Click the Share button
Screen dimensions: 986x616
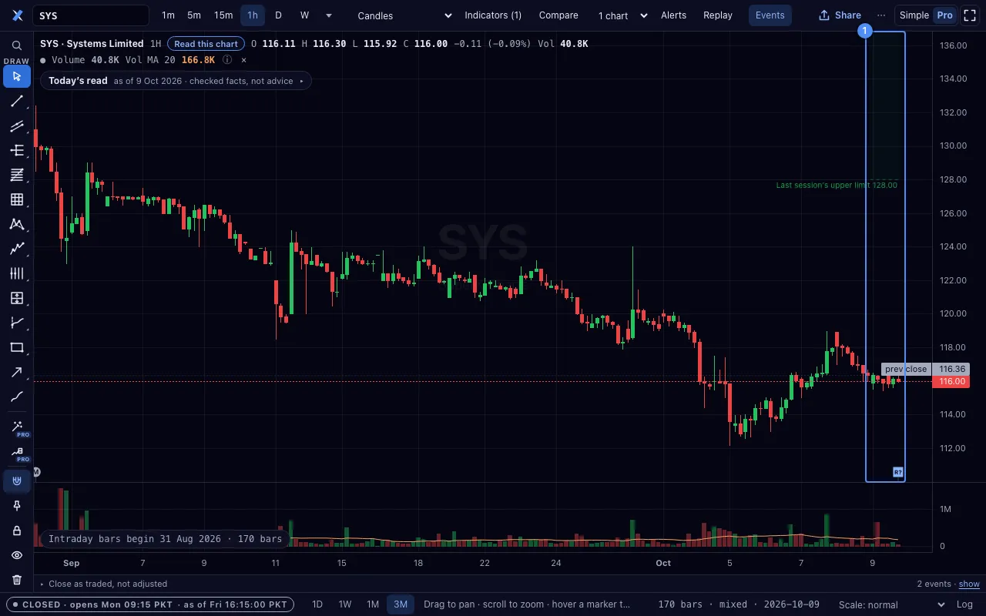[x=840, y=15]
